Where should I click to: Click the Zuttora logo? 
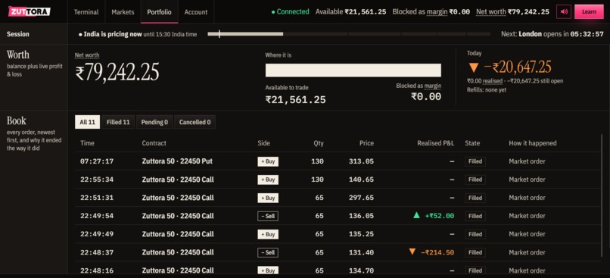(30, 11)
